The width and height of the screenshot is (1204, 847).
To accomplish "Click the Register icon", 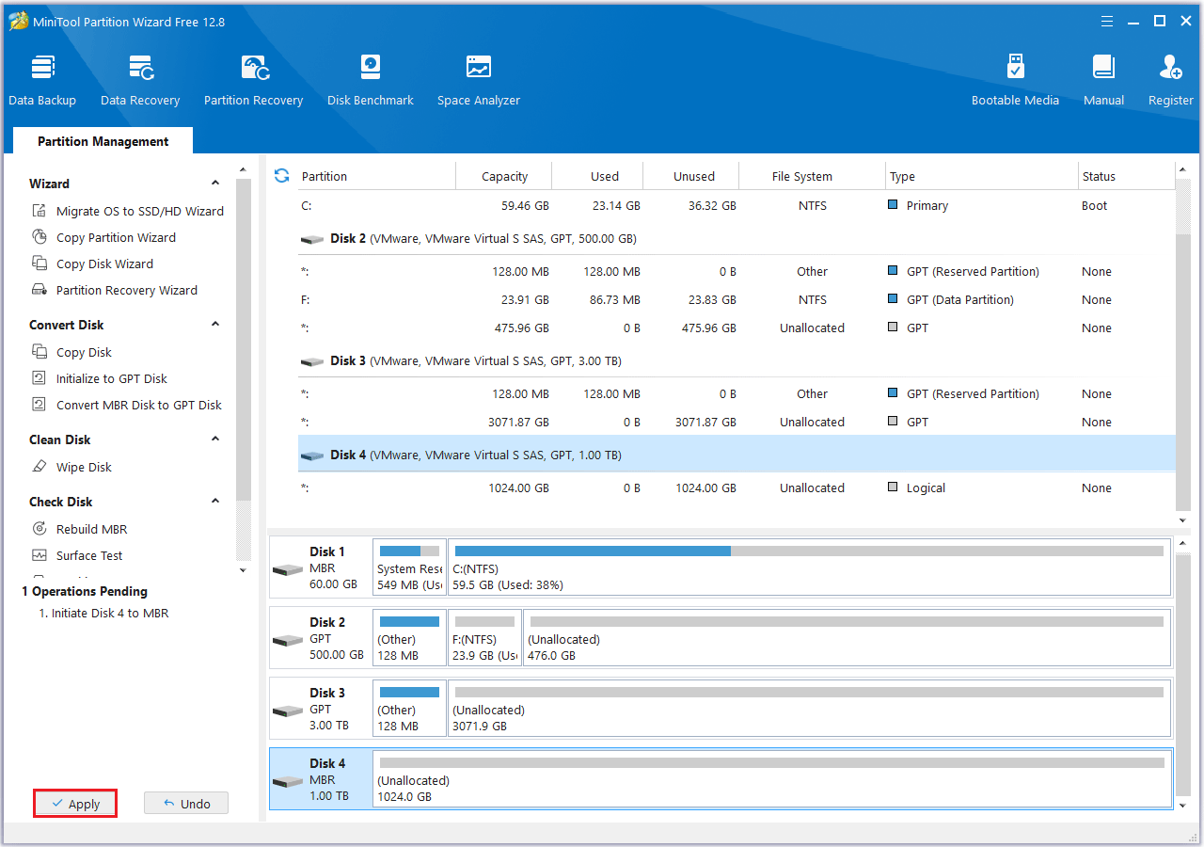I will click(x=1171, y=68).
